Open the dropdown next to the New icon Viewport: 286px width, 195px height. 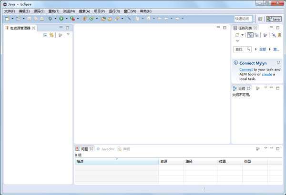point(12,19)
